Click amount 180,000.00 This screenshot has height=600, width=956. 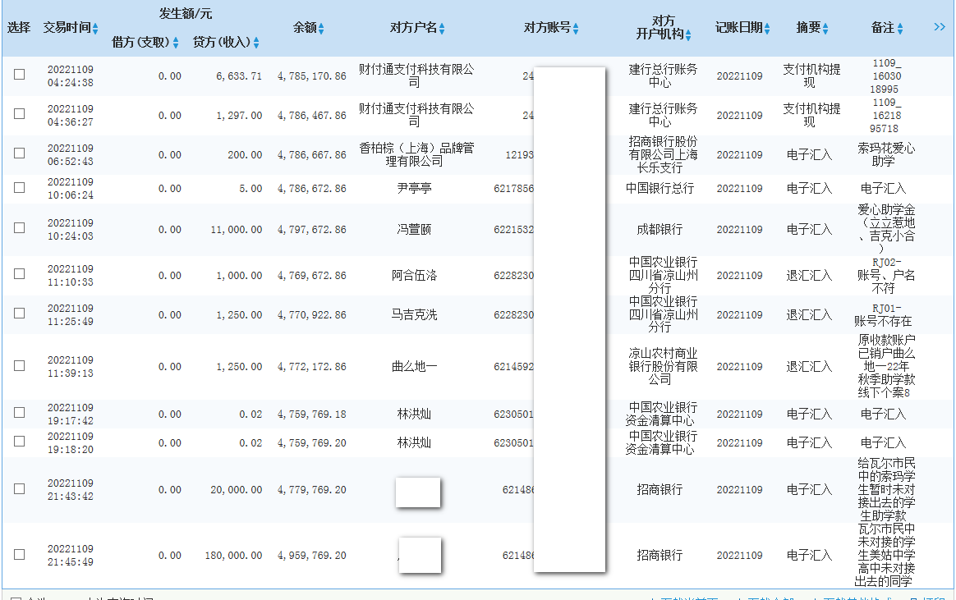pyautogui.click(x=233, y=556)
